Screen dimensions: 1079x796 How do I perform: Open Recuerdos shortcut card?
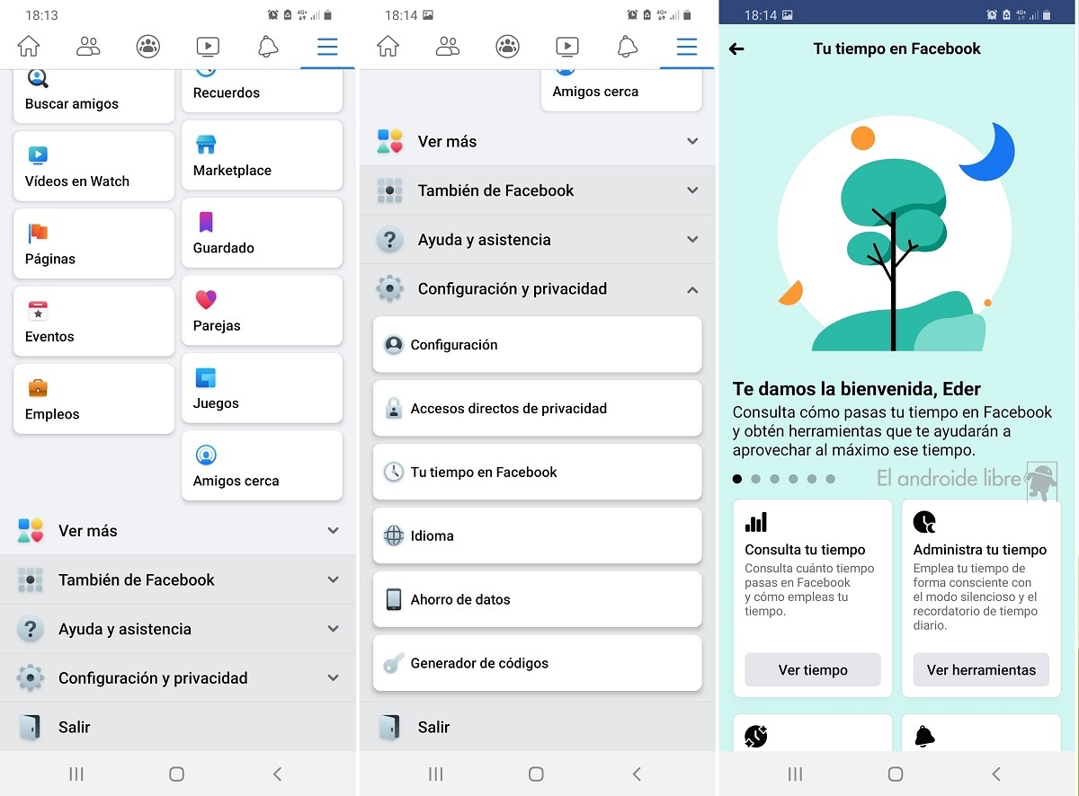pos(262,91)
